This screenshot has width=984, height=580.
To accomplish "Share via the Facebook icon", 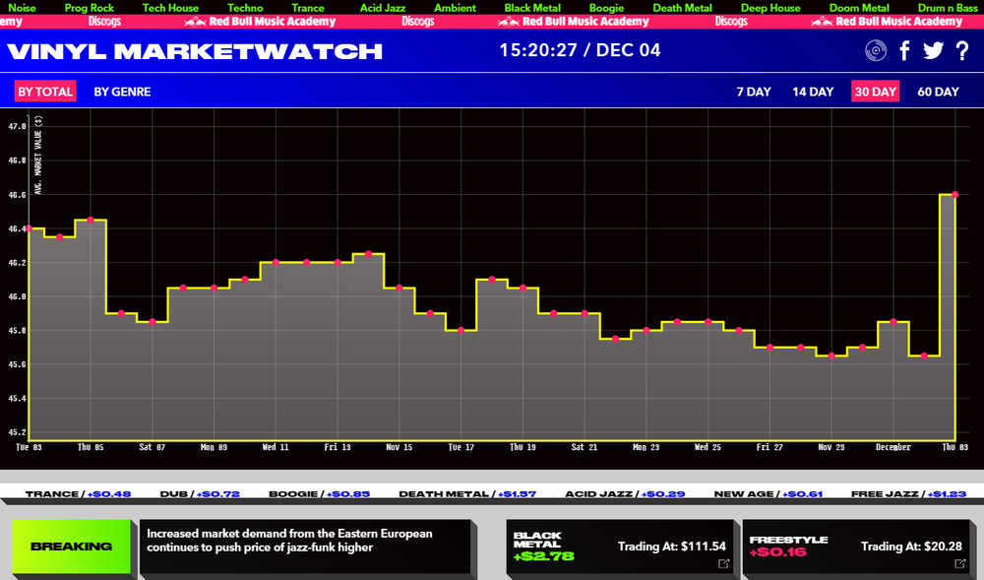I will [904, 51].
